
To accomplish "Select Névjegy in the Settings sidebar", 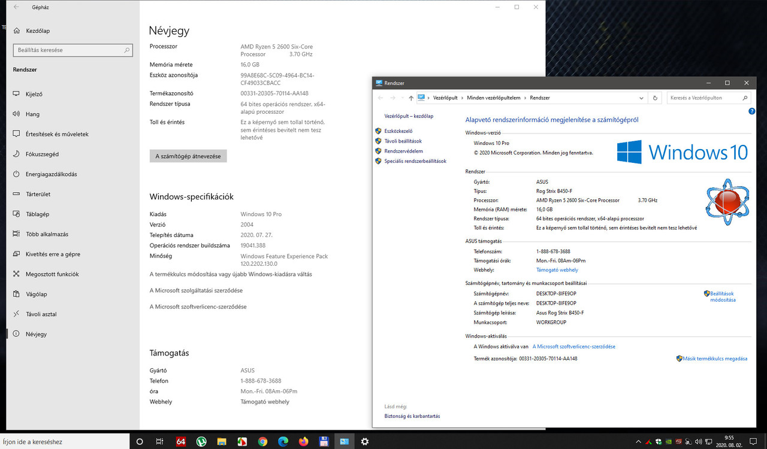I will (x=36, y=334).
